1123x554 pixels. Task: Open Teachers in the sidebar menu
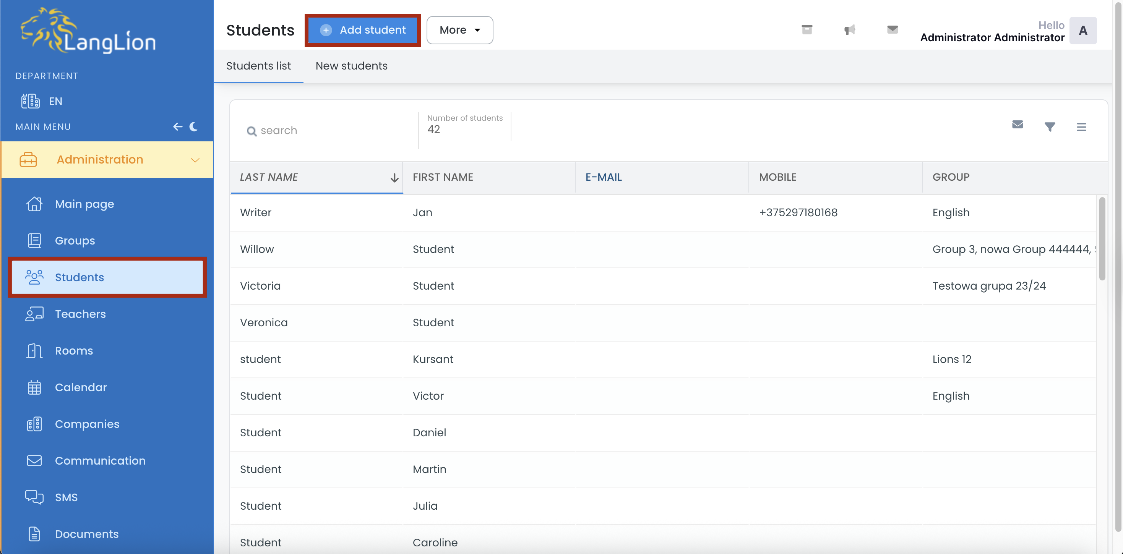pyautogui.click(x=80, y=314)
